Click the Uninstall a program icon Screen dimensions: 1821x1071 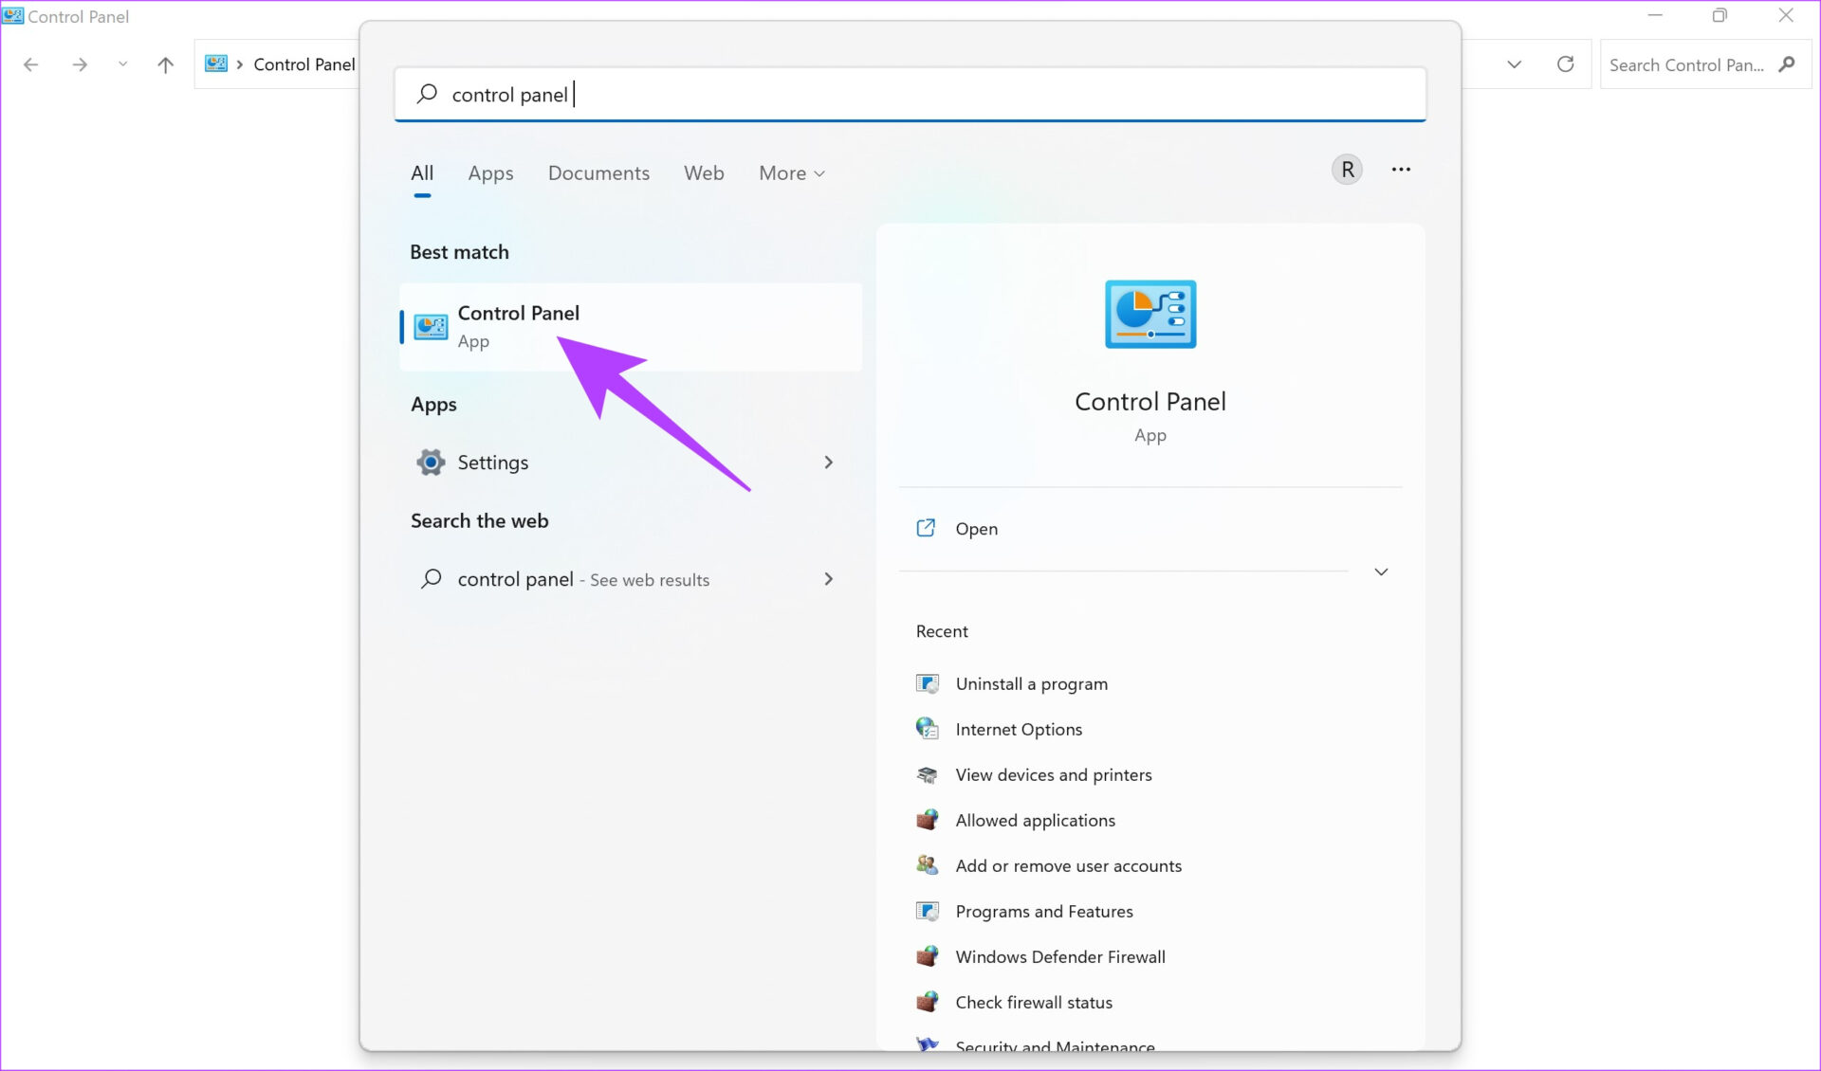tap(927, 683)
